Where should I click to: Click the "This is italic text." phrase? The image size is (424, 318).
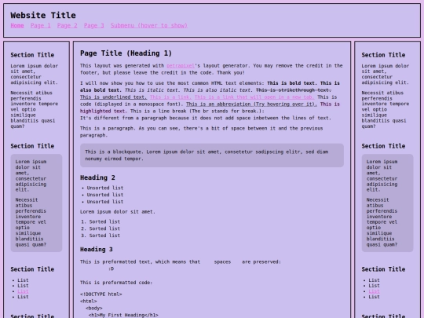[x=152, y=90]
